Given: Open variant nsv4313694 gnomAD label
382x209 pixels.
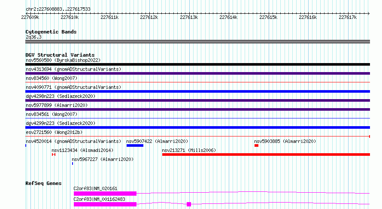Looking at the screenshot, I should [x=73, y=69].
